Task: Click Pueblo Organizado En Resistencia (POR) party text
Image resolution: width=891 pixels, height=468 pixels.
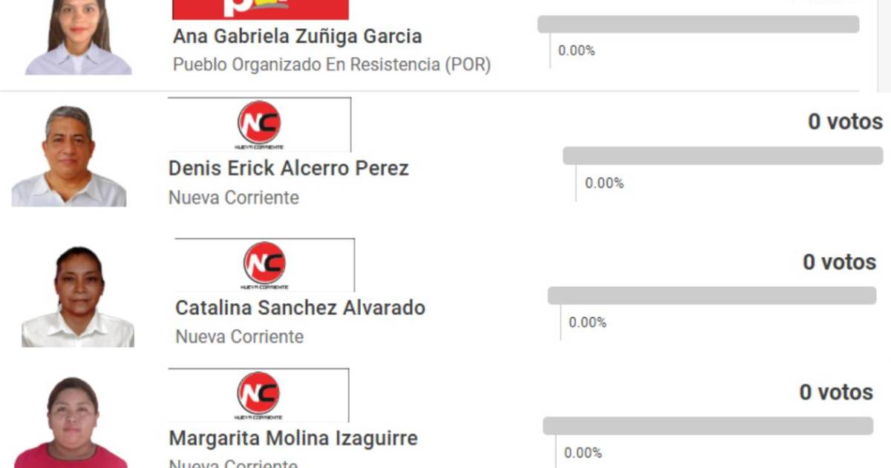Action: point(332,65)
